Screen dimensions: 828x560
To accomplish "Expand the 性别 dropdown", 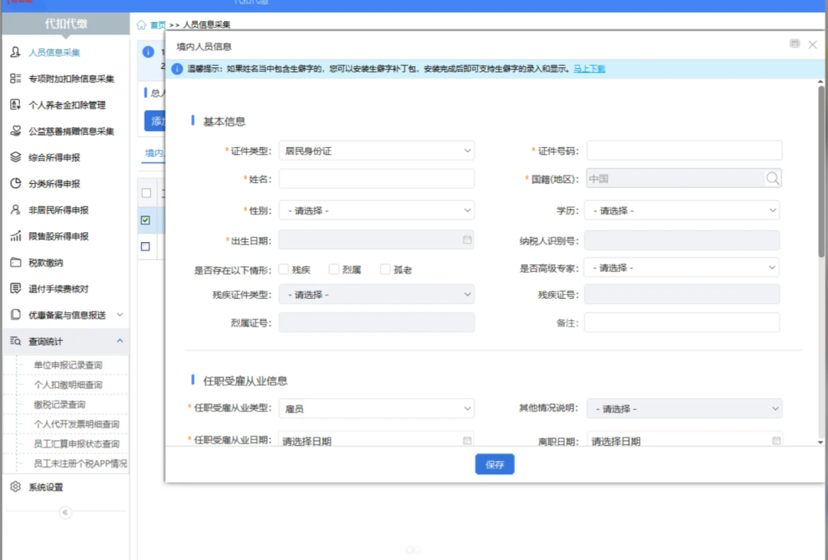I will pyautogui.click(x=376, y=210).
